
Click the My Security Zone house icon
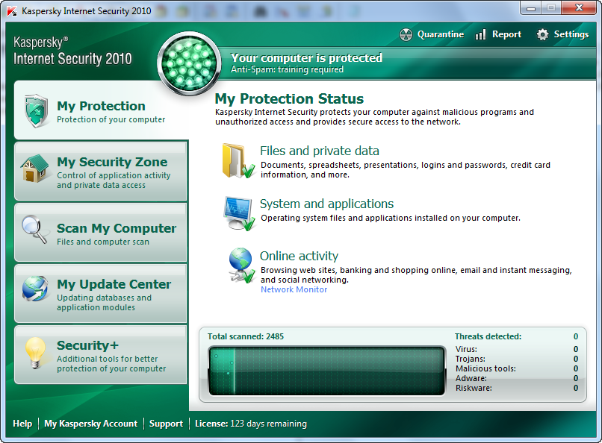click(34, 169)
